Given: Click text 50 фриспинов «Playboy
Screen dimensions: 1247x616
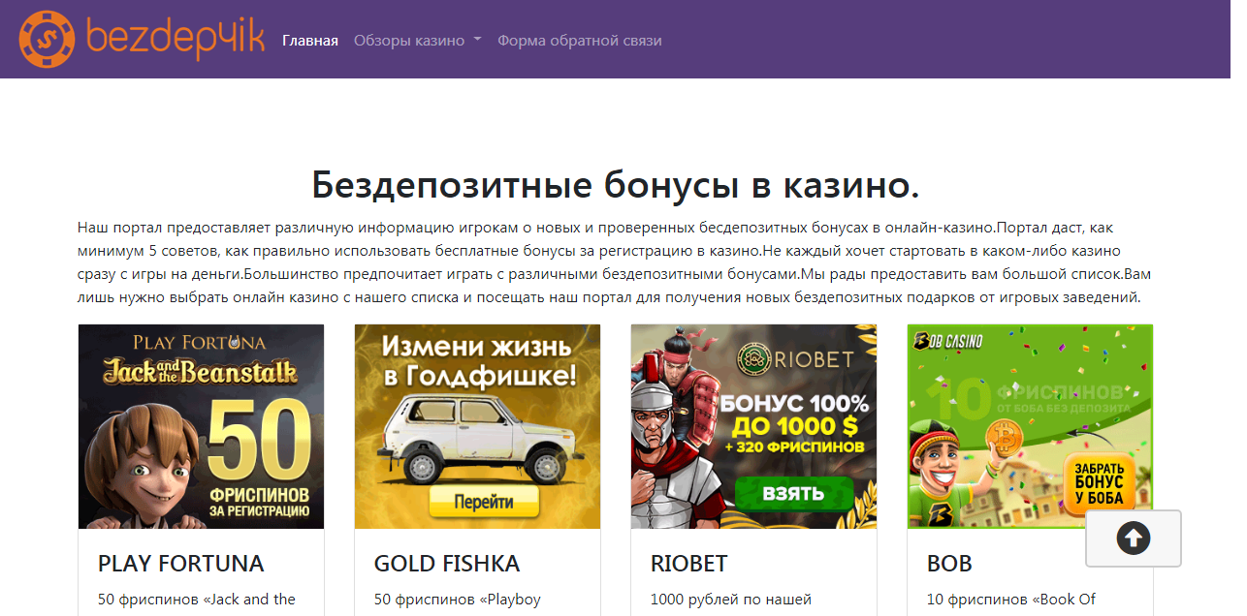Looking at the screenshot, I should coord(458,600).
